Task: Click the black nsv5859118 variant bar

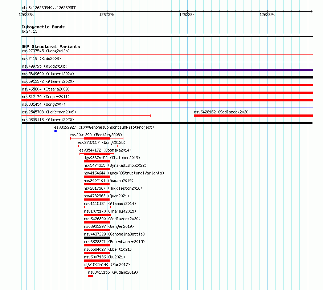Action: 167,123
